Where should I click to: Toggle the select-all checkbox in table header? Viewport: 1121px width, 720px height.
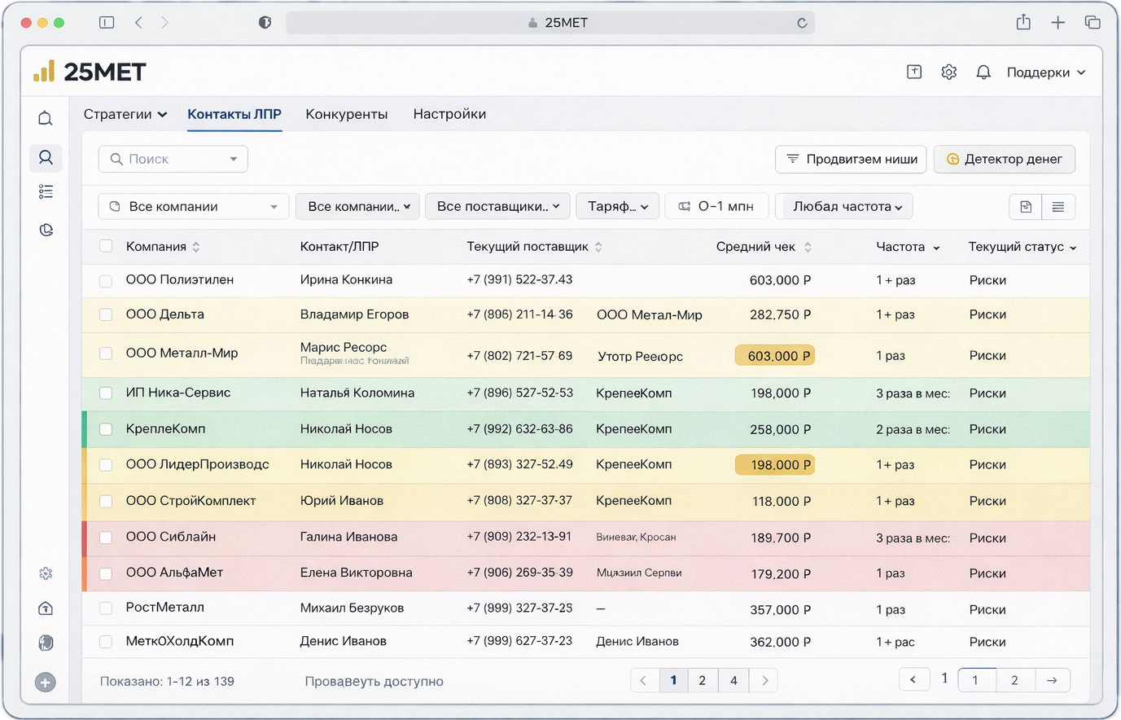click(x=106, y=246)
